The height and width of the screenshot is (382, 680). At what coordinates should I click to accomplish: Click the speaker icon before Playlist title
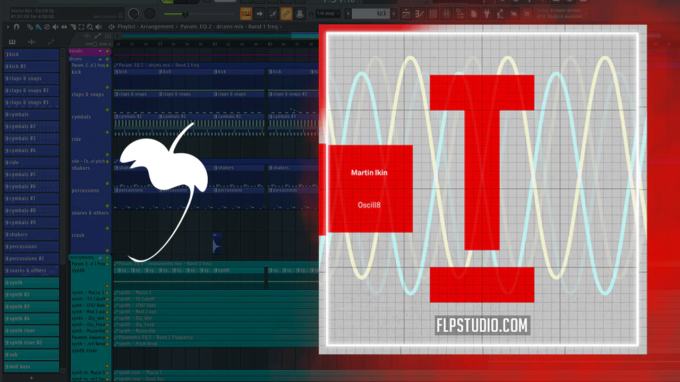coord(112,27)
